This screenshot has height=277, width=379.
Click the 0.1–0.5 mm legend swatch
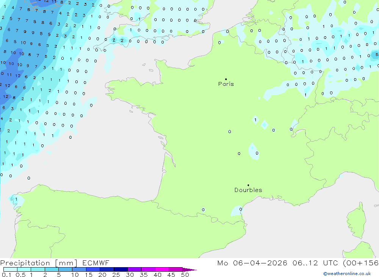coord(10,269)
